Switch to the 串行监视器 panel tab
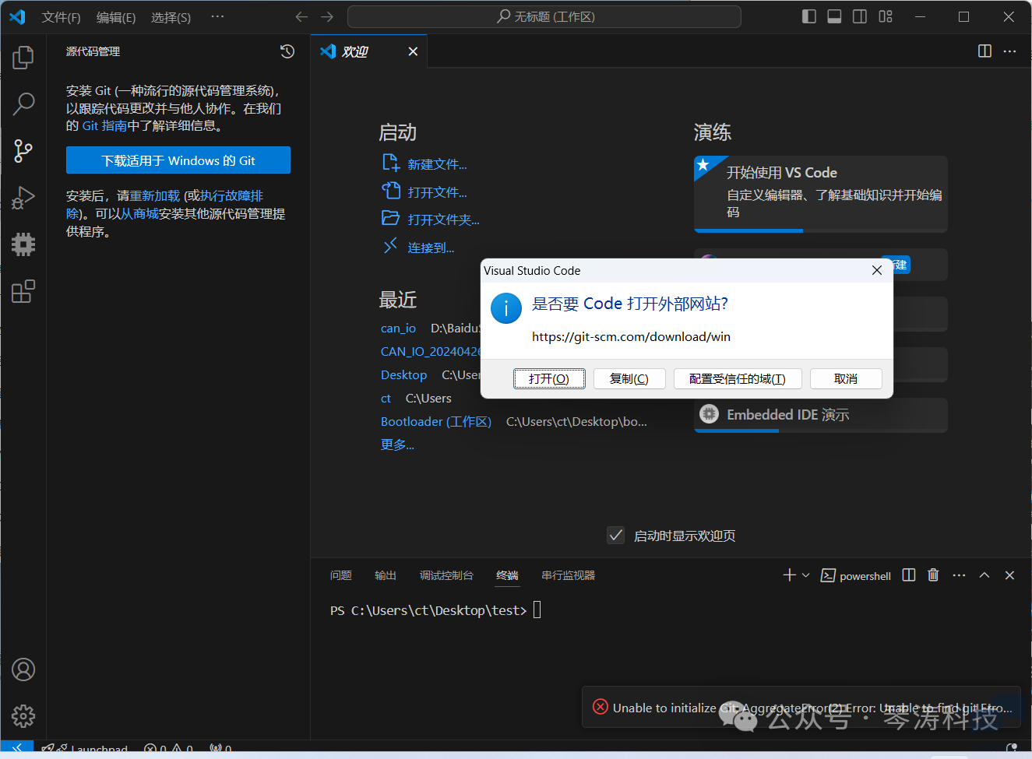The width and height of the screenshot is (1032, 759). pyautogui.click(x=568, y=575)
